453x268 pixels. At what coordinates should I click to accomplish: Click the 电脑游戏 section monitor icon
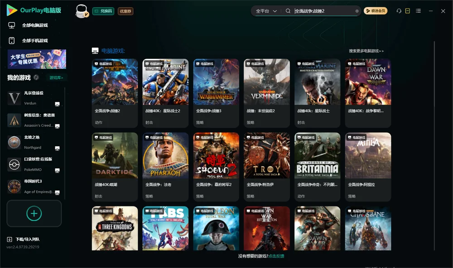[x=95, y=51]
